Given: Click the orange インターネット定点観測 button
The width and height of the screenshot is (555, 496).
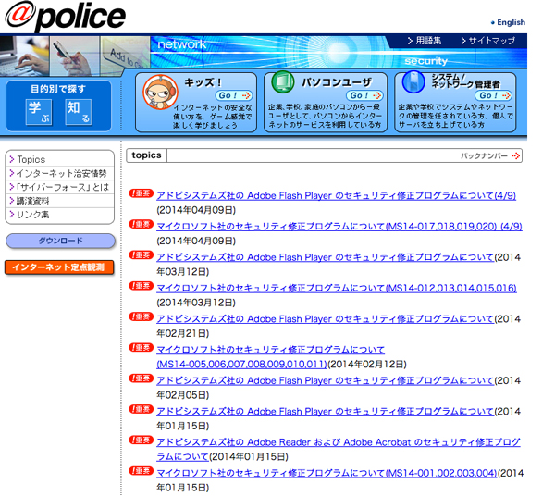Looking at the screenshot, I should 60,267.
